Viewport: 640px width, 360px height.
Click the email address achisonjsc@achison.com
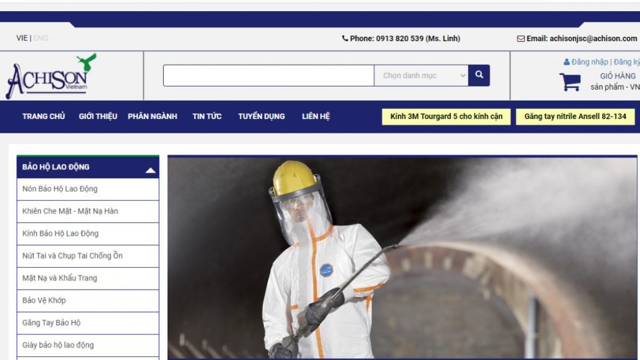tap(593, 39)
